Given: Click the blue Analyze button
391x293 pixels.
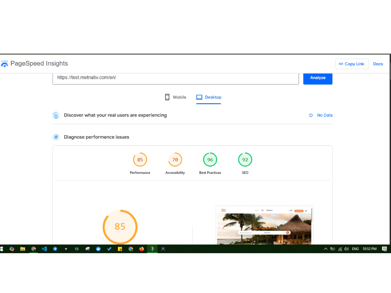Looking at the screenshot, I should click(317, 78).
